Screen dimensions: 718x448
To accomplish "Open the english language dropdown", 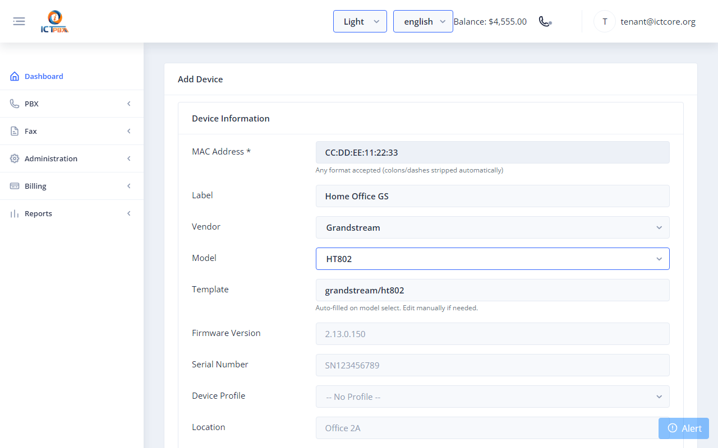I will [x=423, y=21].
